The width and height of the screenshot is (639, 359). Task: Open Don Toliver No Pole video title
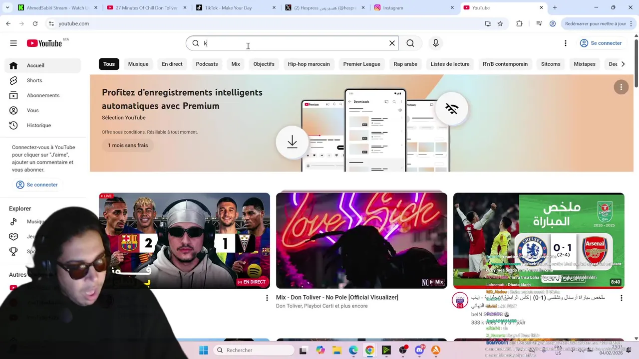(337, 297)
